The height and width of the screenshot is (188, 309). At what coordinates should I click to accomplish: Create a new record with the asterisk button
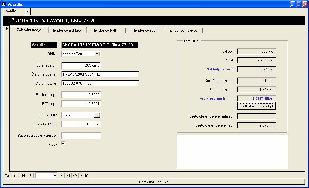(x=75, y=175)
